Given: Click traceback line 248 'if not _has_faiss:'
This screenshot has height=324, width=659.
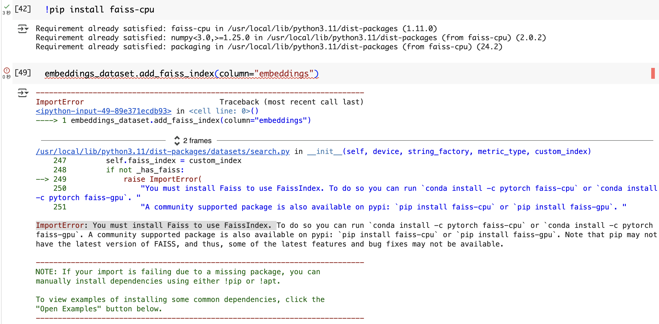Looking at the screenshot, I should 145,170.
